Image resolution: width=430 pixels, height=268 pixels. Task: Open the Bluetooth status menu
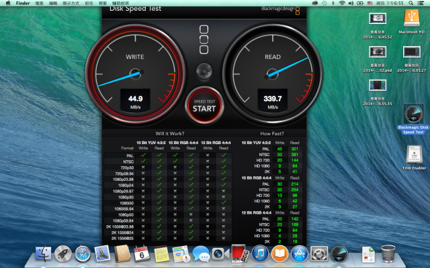point(333,3)
